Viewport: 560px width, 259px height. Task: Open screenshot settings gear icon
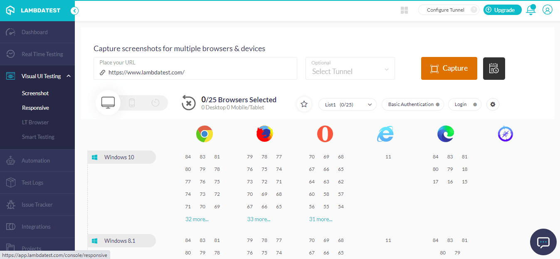tap(493, 104)
